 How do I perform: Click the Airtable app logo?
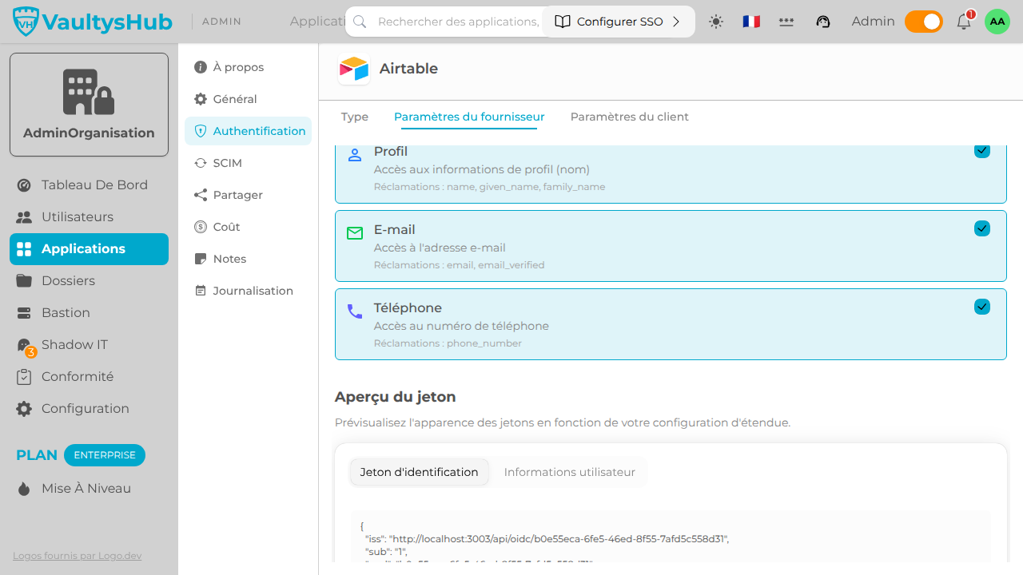(354, 69)
